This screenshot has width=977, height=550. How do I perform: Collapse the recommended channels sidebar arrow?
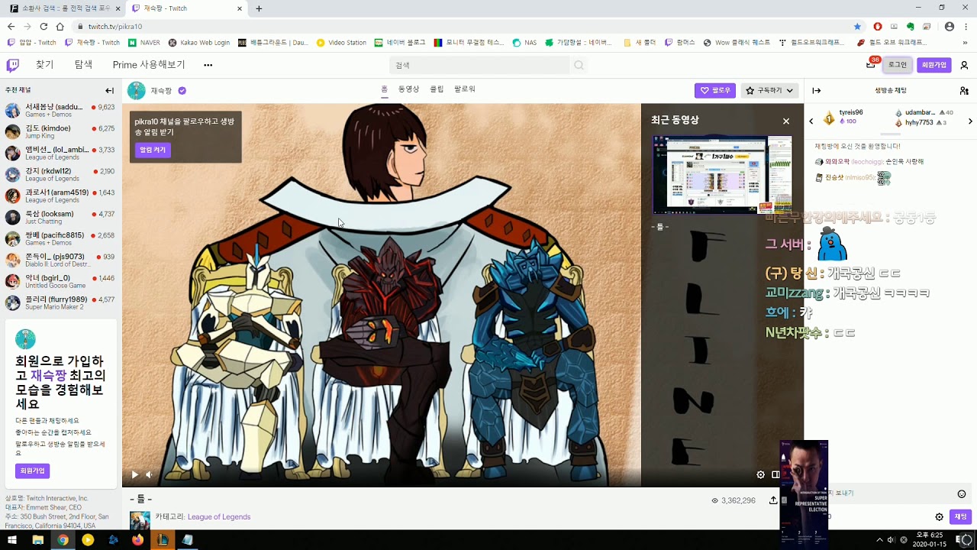tap(109, 90)
